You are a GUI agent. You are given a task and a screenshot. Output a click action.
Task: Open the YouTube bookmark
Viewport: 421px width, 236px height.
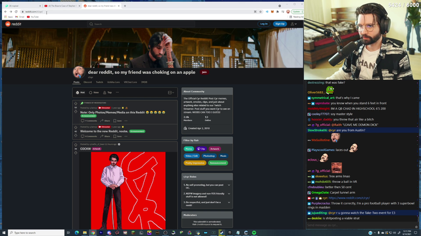click(x=33, y=17)
